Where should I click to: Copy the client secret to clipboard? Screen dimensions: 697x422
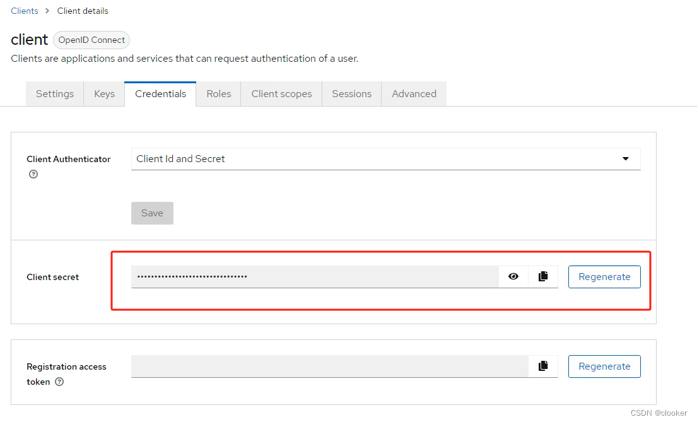tap(543, 276)
